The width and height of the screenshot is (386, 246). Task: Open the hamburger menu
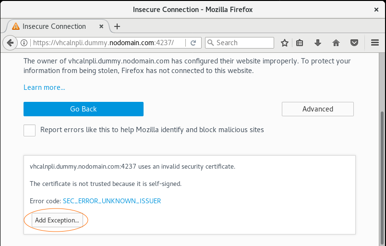click(x=375, y=43)
